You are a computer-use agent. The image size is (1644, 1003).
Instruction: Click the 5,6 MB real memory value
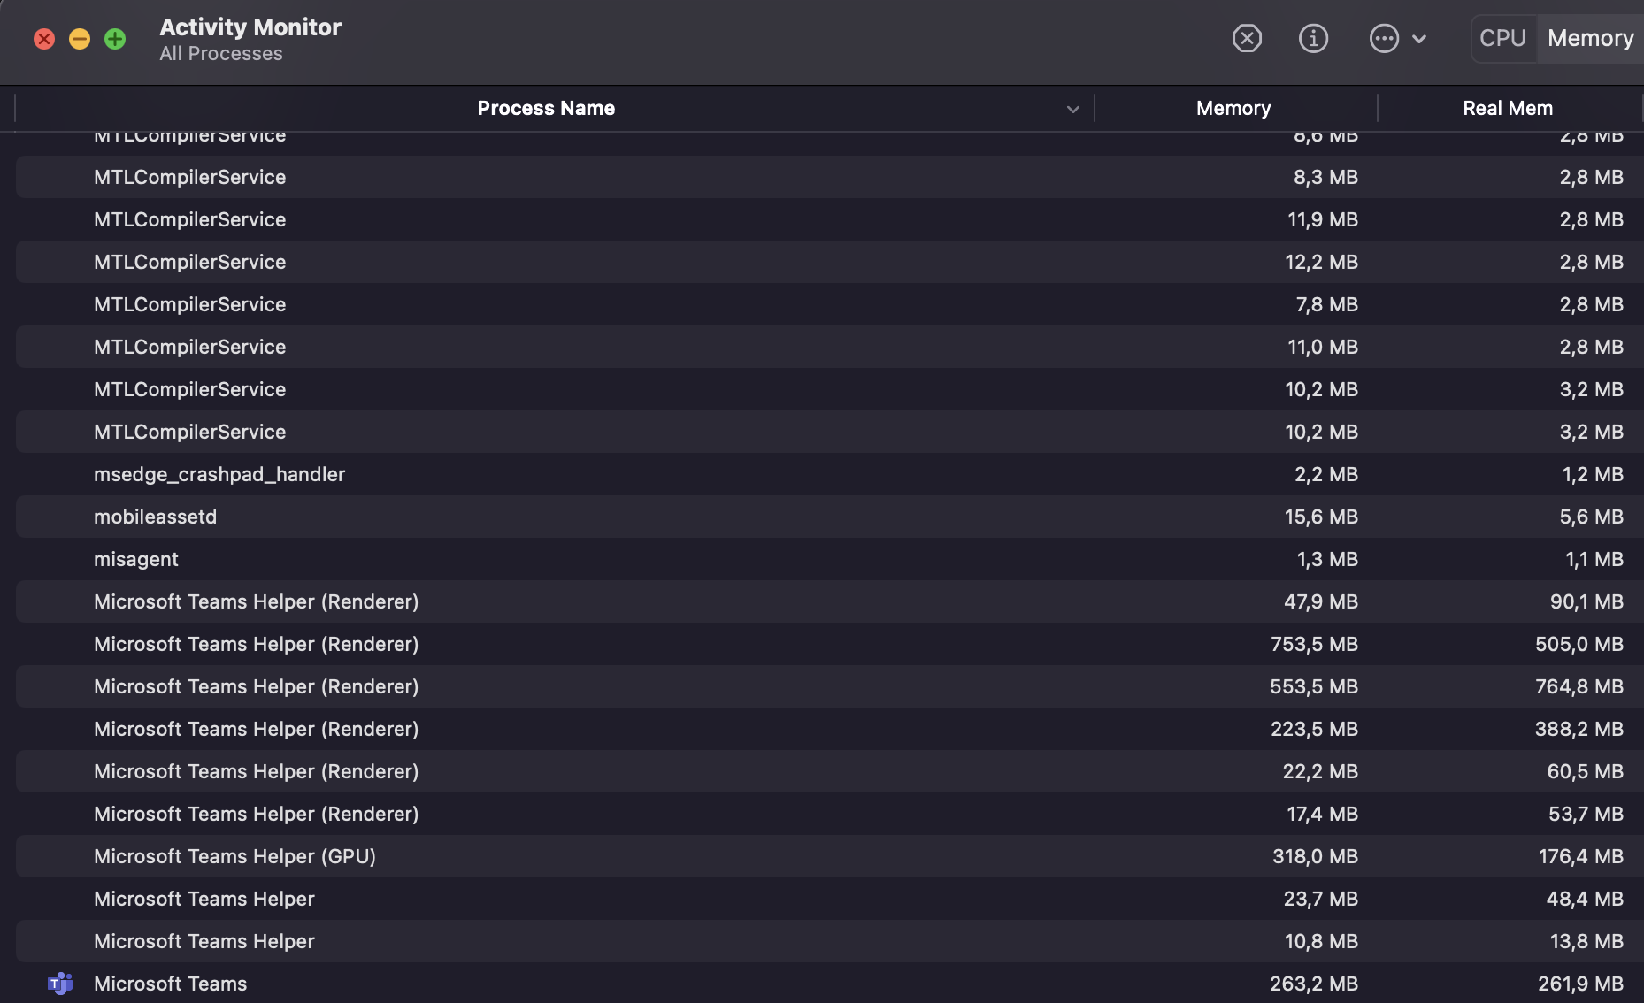click(x=1592, y=517)
